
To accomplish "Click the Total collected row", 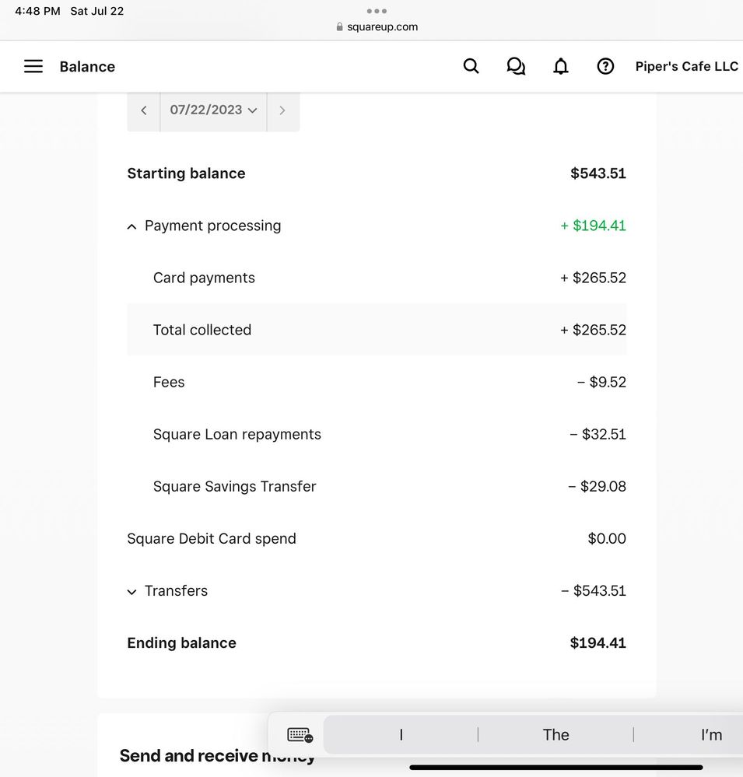I will [377, 330].
